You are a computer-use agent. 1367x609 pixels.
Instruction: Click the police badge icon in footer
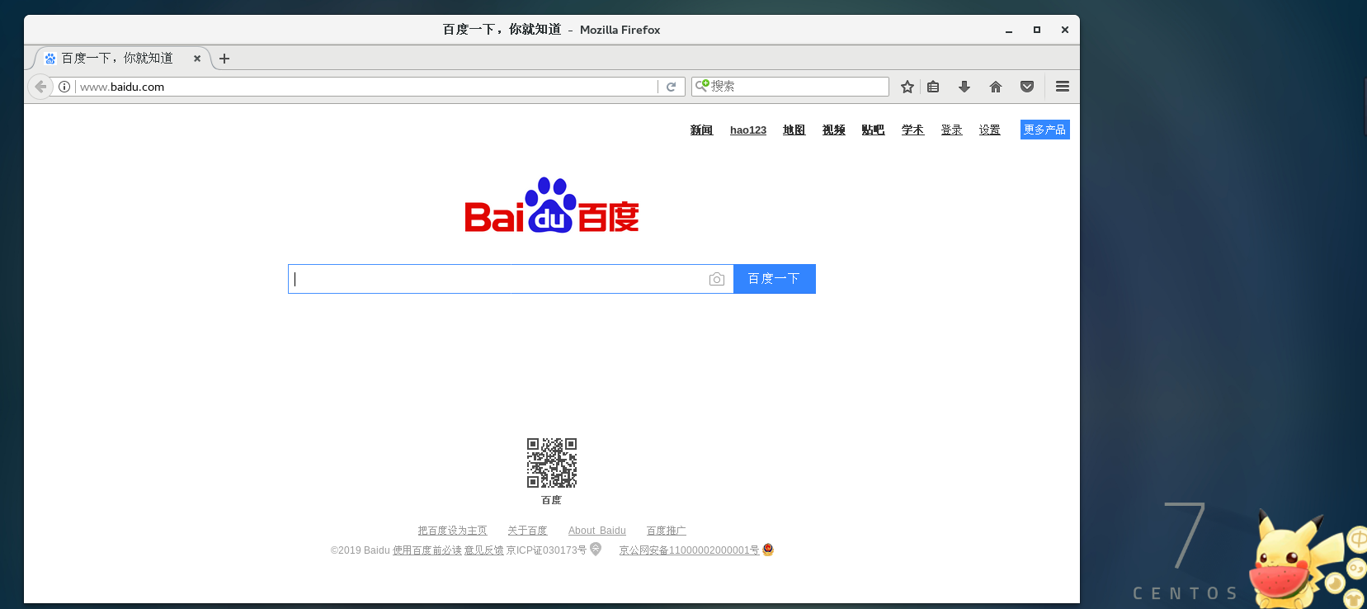(768, 550)
